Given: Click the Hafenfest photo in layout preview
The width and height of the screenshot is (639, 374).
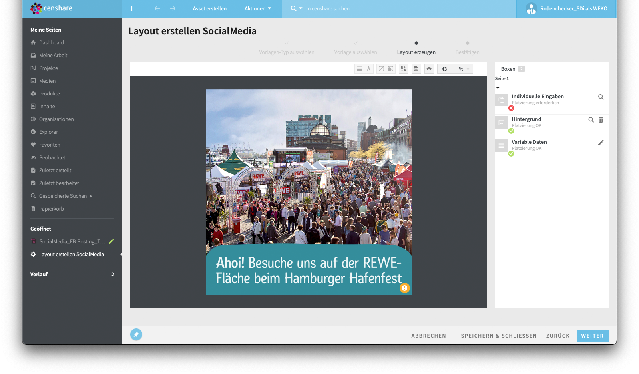Looking at the screenshot, I should 309,166.
